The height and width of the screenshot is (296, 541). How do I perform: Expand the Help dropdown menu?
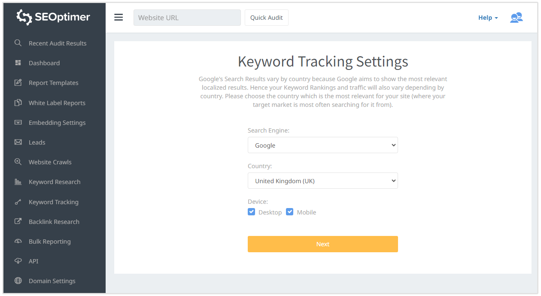[x=488, y=18]
